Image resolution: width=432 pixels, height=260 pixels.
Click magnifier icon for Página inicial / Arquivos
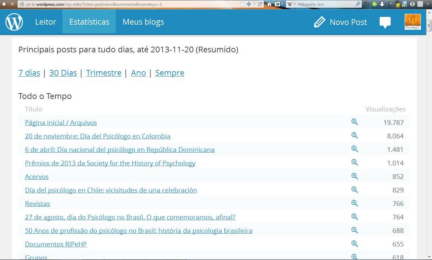click(354, 122)
